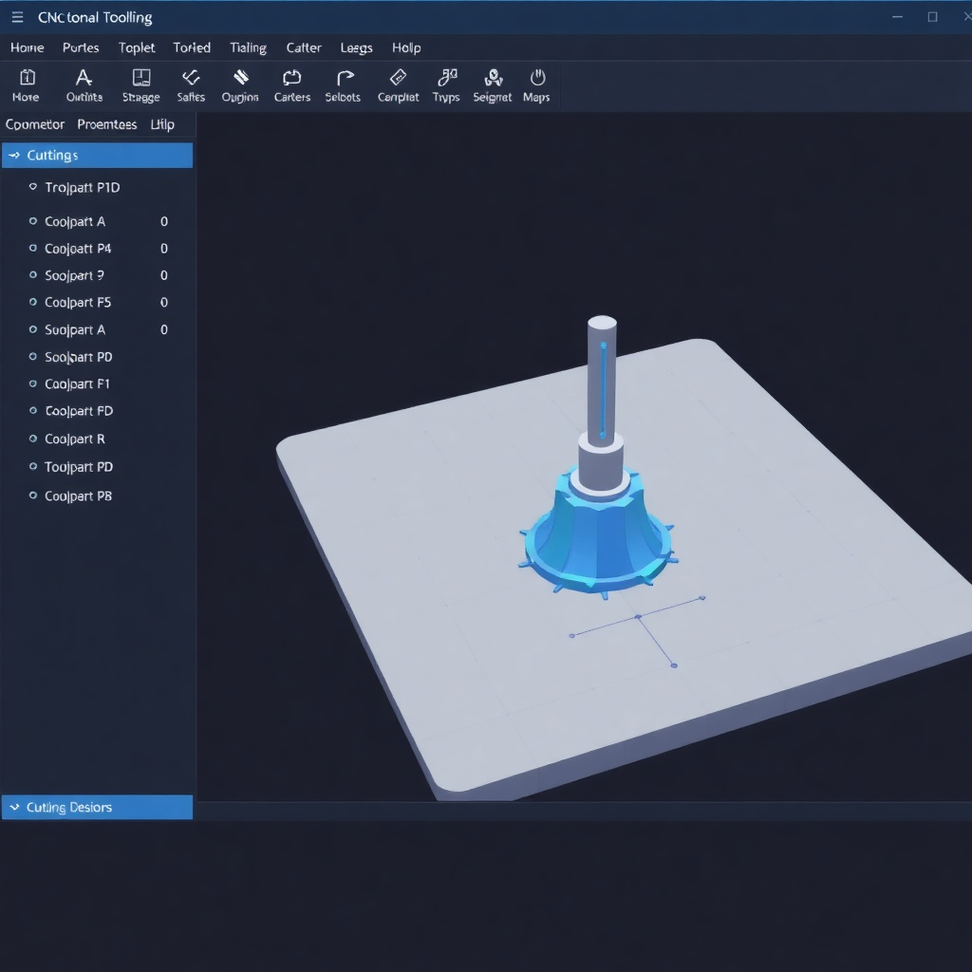The height and width of the screenshot is (972, 972).
Task: Select the Safes tool in the toolbar
Action: (191, 85)
